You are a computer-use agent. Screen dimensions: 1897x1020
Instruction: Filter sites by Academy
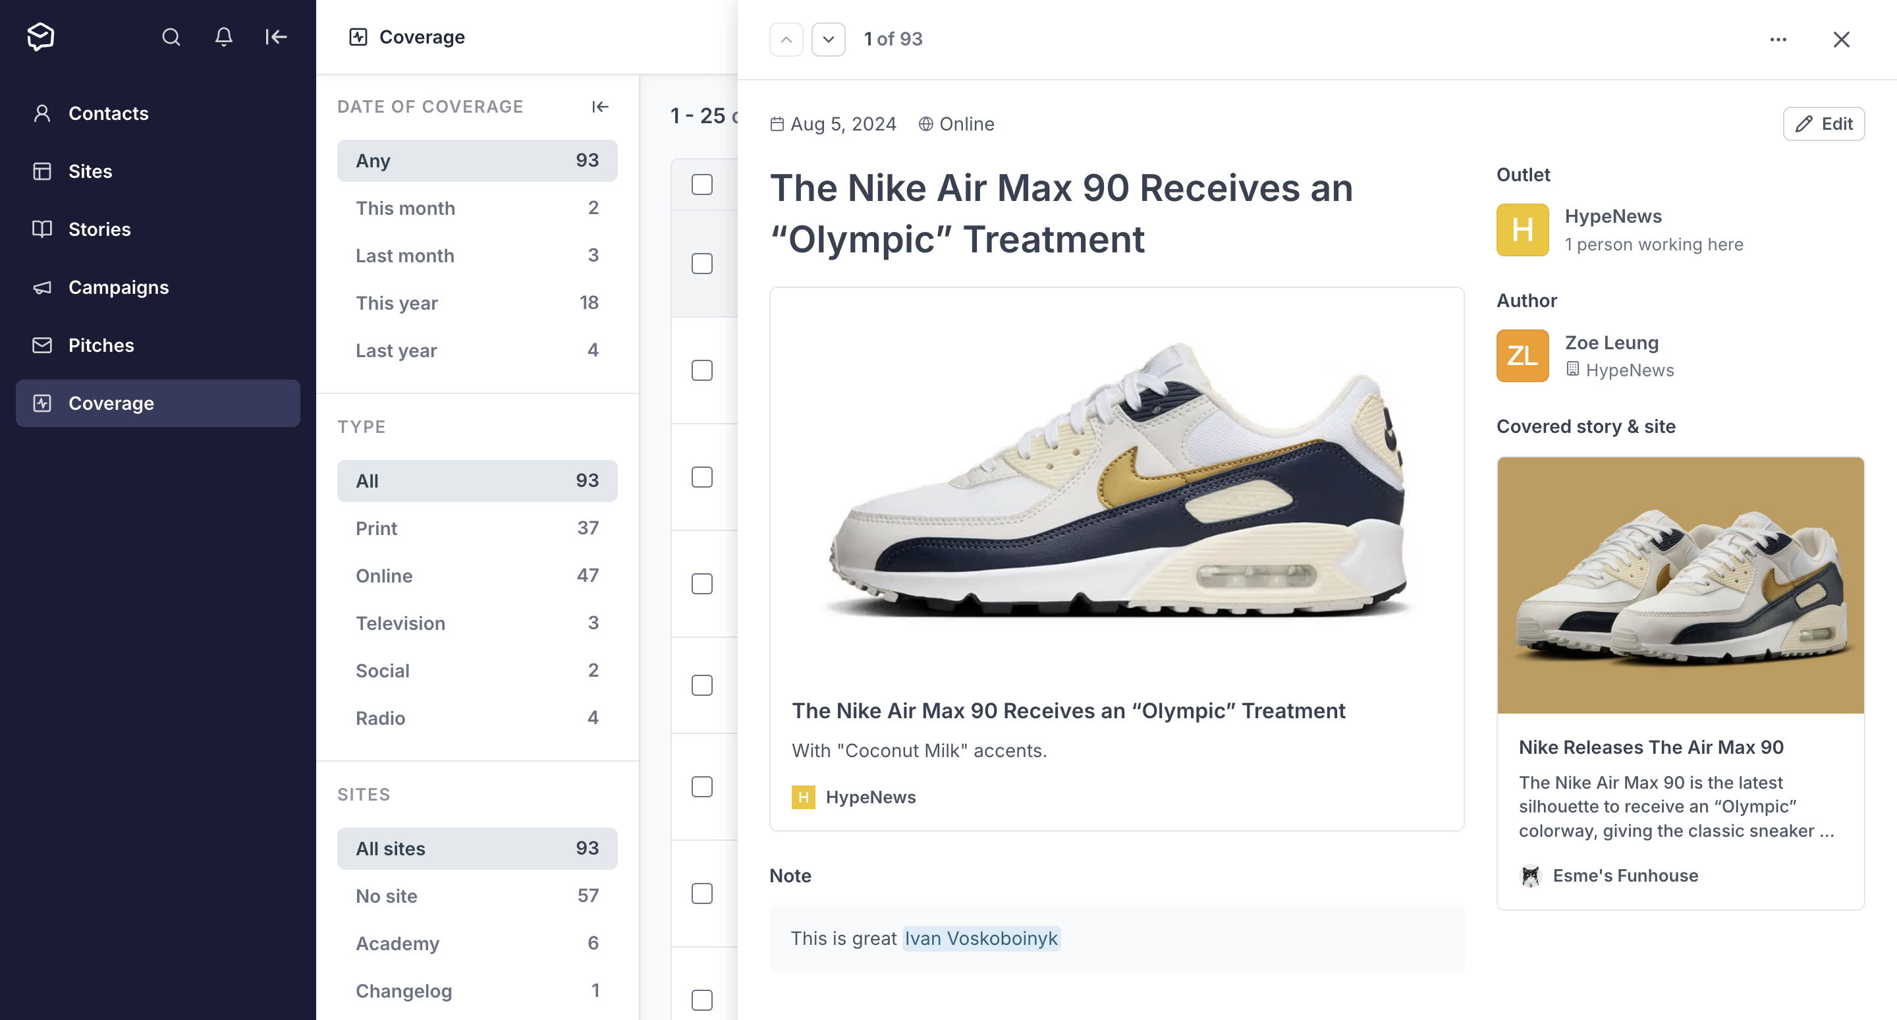477,944
